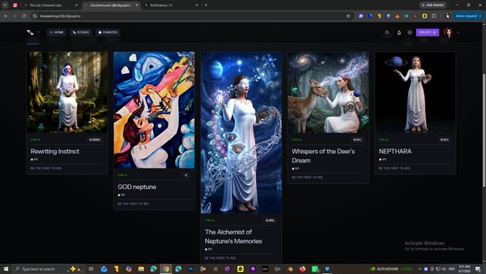Open the Windows Start menu

click(6, 269)
